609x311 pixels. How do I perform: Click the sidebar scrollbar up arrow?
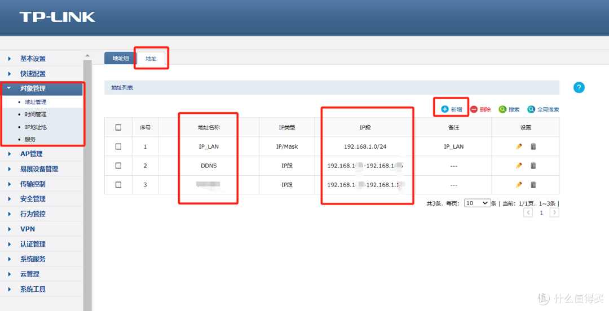(87, 56)
